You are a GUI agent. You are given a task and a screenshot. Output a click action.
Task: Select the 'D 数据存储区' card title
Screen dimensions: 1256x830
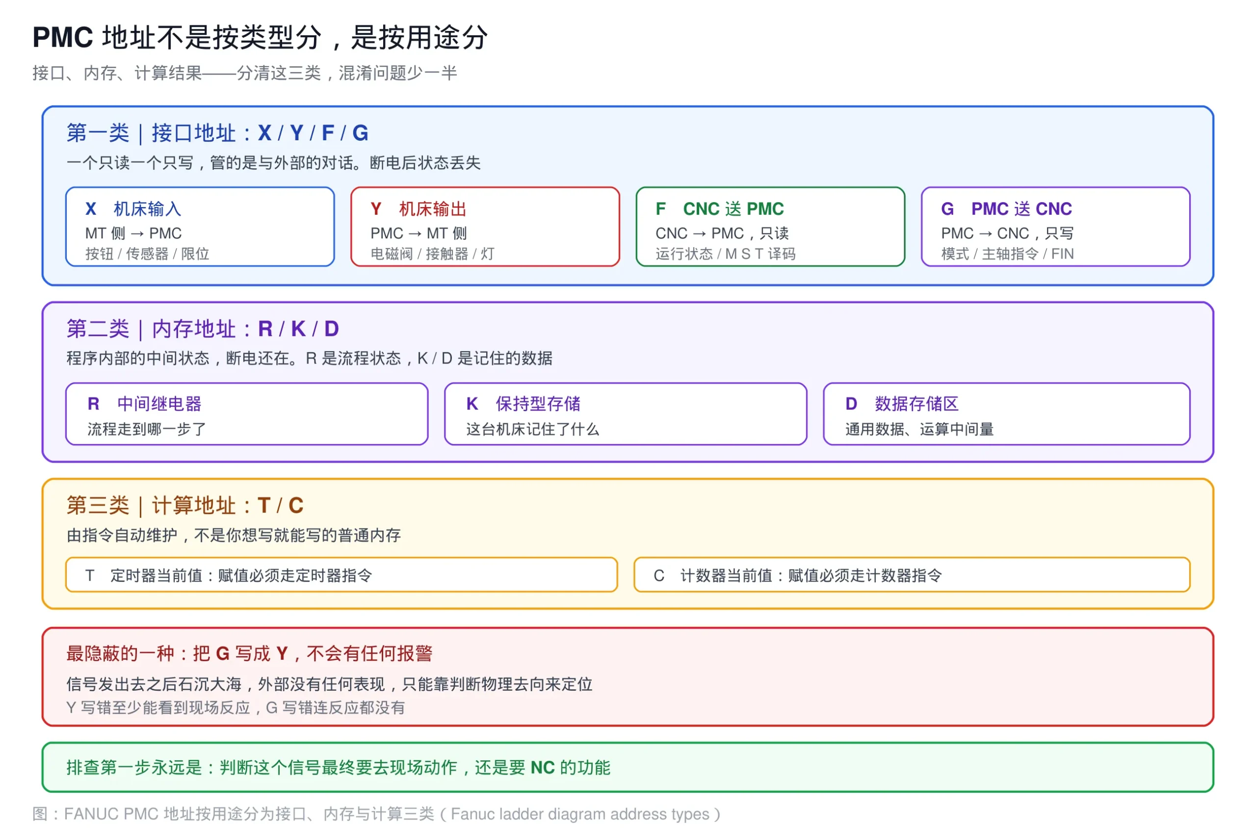click(x=902, y=404)
